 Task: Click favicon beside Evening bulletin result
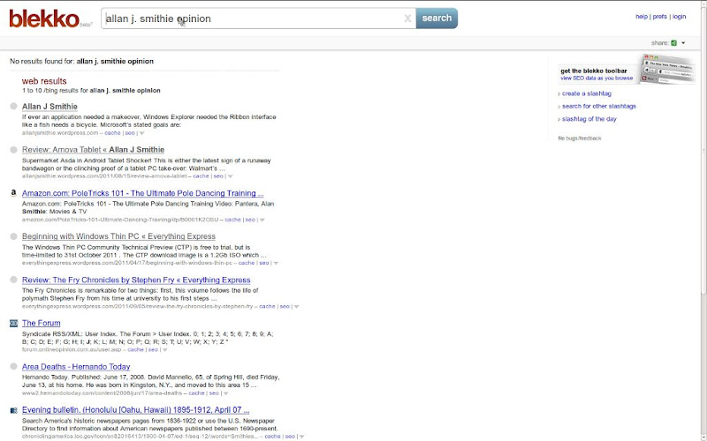13,410
